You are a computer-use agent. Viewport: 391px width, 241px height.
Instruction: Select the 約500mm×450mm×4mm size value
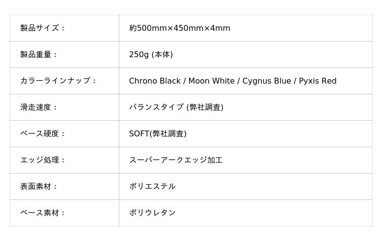(179, 28)
